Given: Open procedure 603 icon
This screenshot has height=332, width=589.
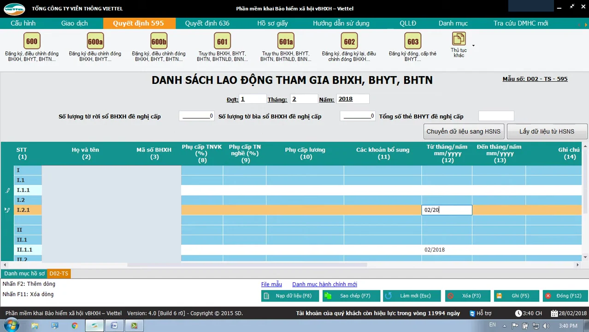Looking at the screenshot, I should (x=413, y=41).
